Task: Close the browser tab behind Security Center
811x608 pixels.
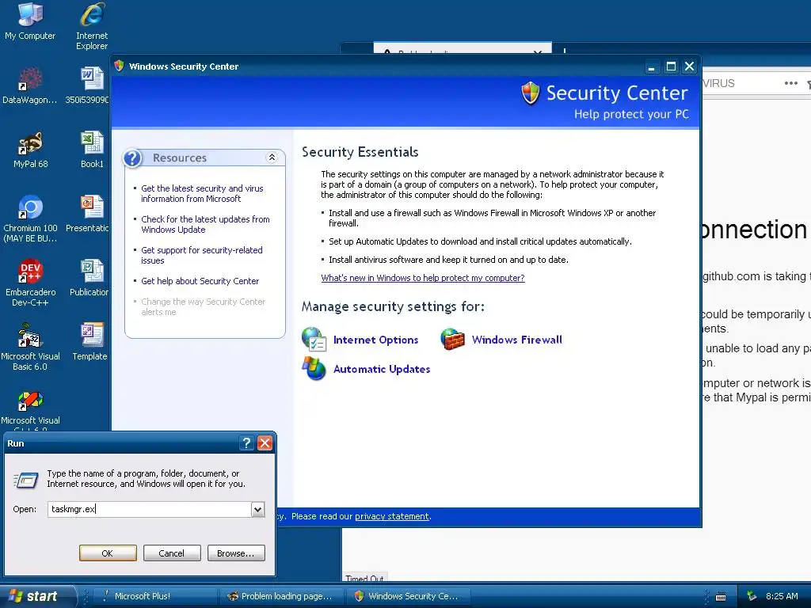Action: point(538,51)
